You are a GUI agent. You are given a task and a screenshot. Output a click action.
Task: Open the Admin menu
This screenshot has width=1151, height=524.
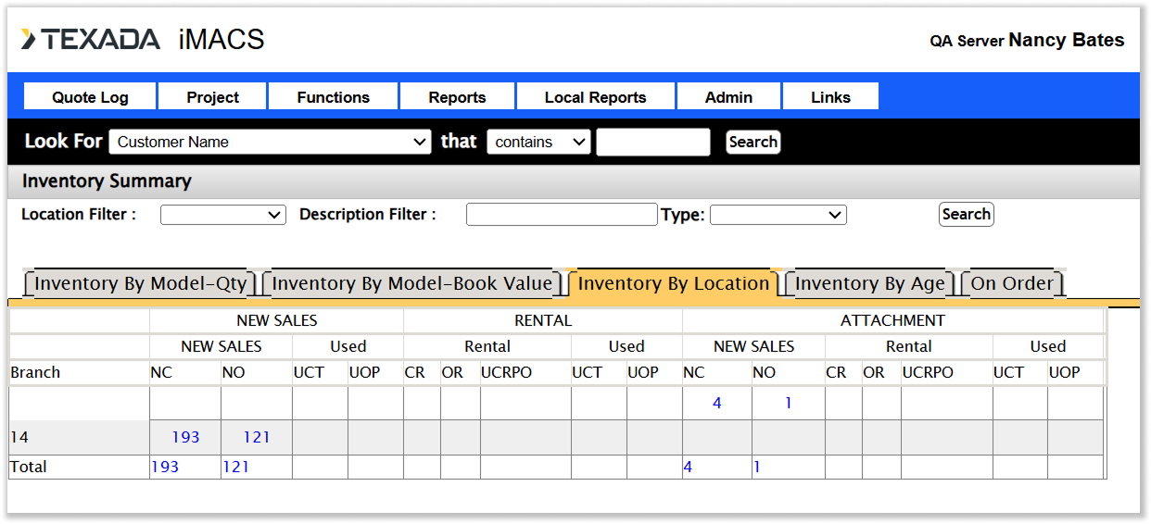728,97
